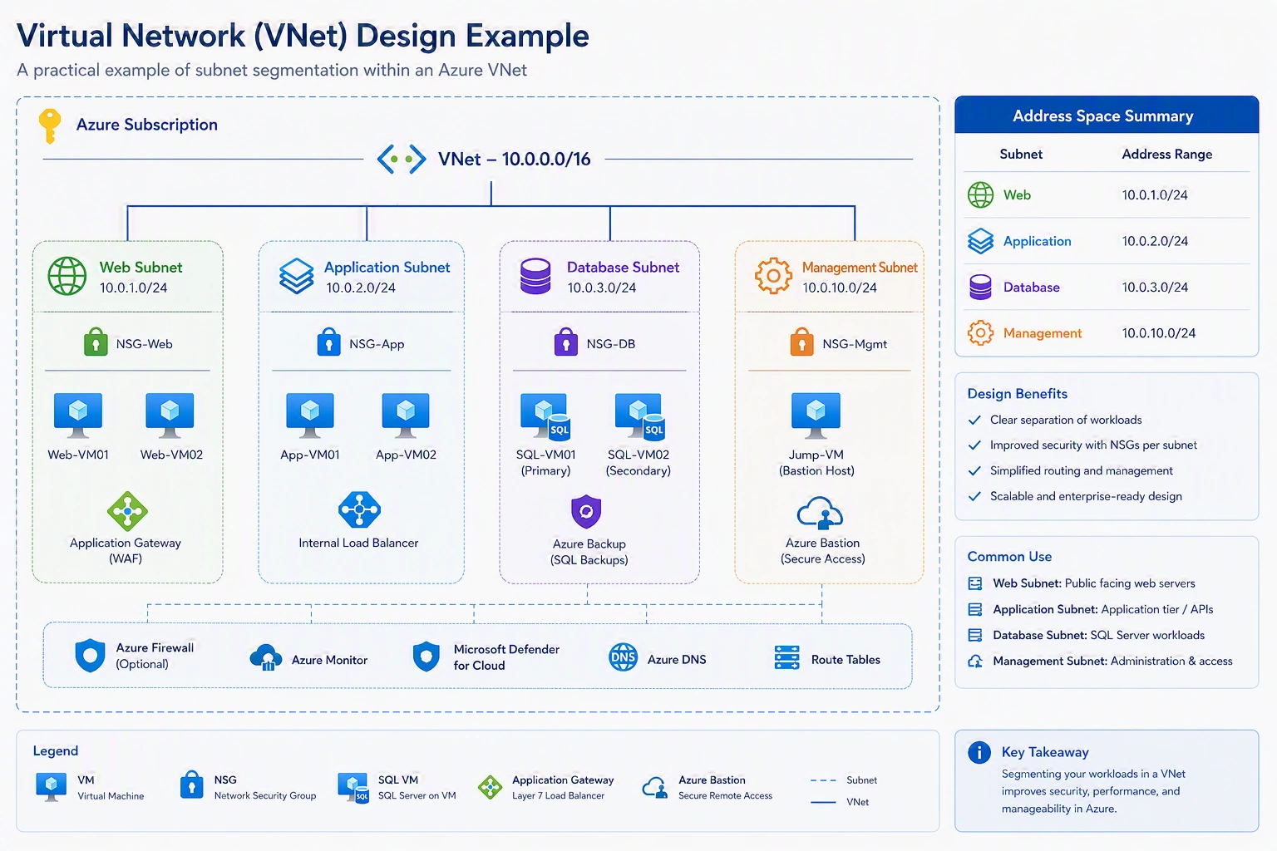Click the 'Key Takeaway' heading
This screenshot has width=1277, height=851.
[x=1045, y=752]
